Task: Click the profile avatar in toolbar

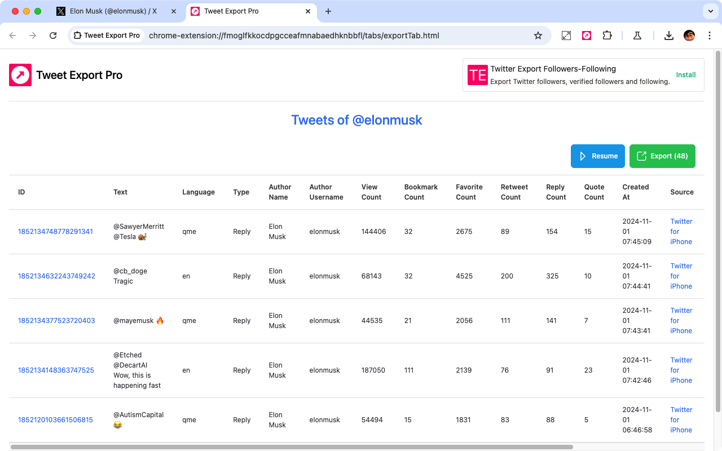Action: (689, 36)
